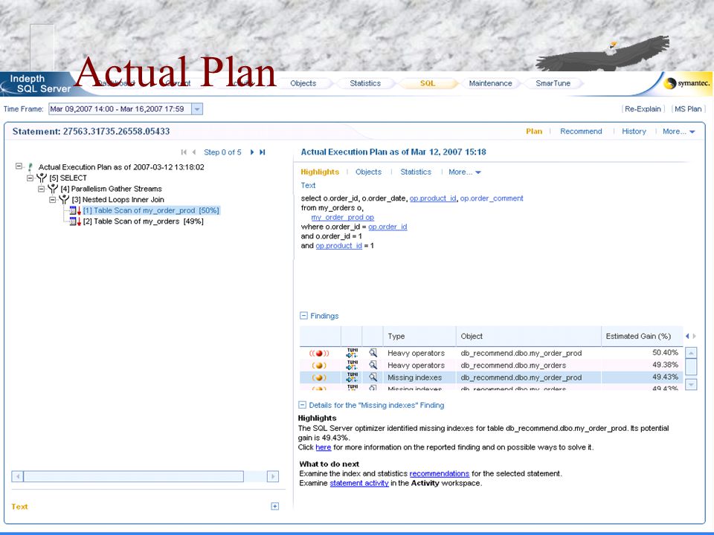Screen dimensions: 714x535
Task: Open statement activity link
Action: [359, 483]
